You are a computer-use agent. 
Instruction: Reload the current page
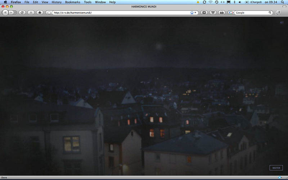coord(22,13)
